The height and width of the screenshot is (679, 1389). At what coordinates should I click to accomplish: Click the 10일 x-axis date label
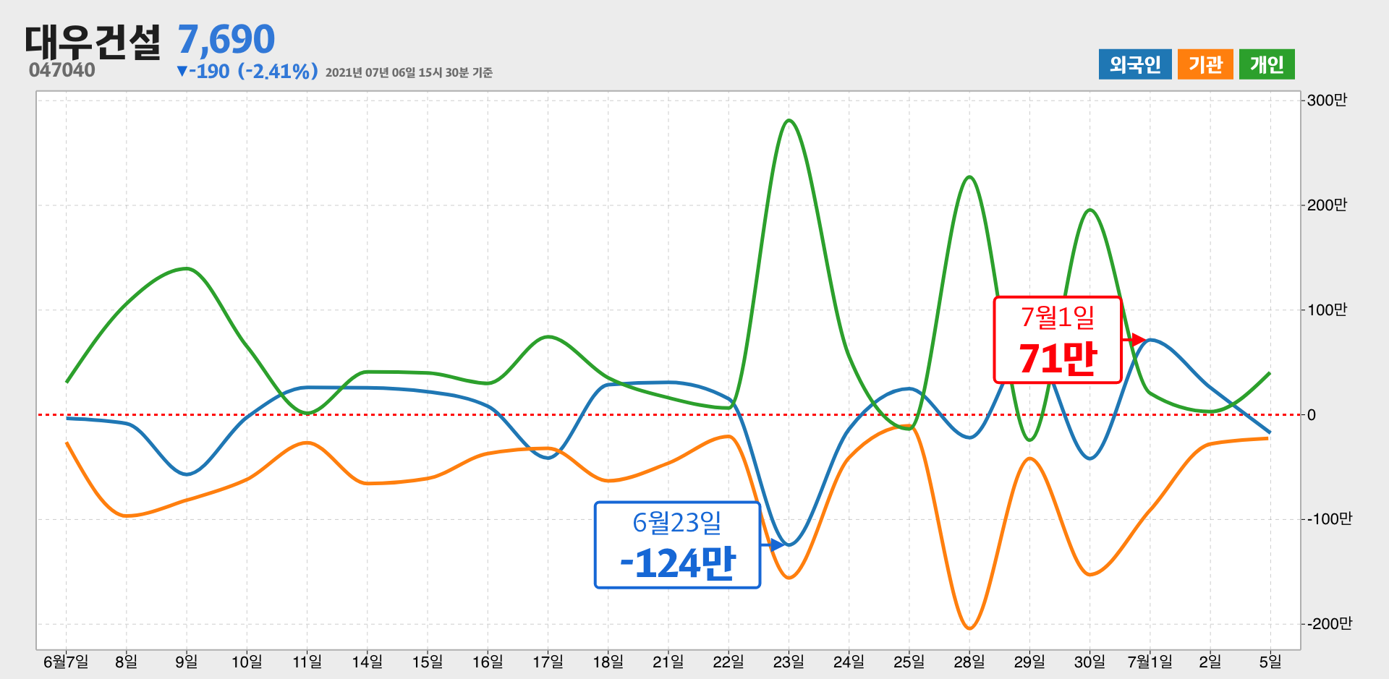click(x=247, y=662)
